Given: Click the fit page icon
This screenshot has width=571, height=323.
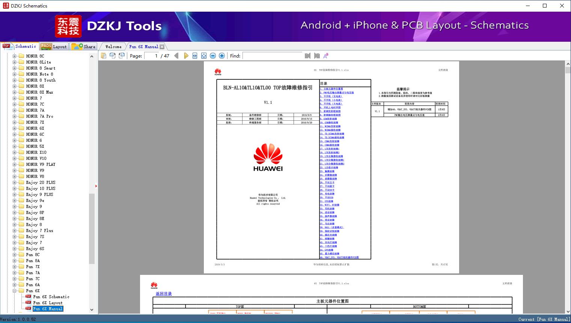Looking at the screenshot, I should point(204,56).
